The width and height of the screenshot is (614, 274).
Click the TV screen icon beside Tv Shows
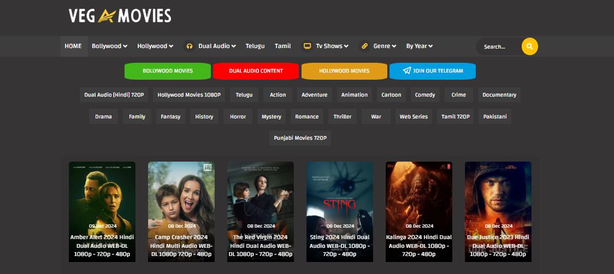point(308,46)
